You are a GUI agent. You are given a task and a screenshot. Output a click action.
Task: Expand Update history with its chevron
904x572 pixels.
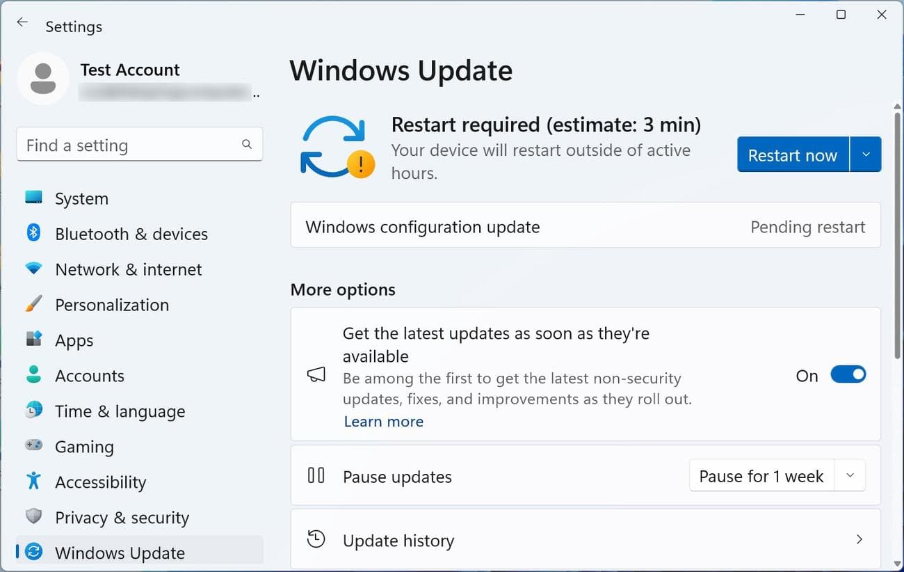(859, 539)
